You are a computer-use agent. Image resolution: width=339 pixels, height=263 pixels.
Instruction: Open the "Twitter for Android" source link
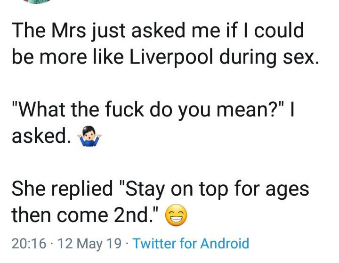coord(191,244)
